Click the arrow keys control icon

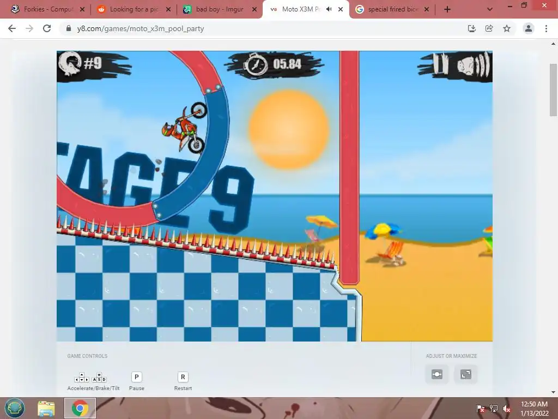[82, 378]
